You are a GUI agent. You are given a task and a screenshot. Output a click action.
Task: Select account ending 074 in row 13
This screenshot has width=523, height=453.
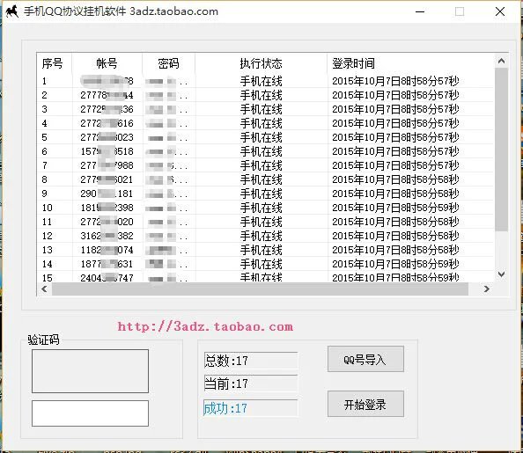click(107, 250)
